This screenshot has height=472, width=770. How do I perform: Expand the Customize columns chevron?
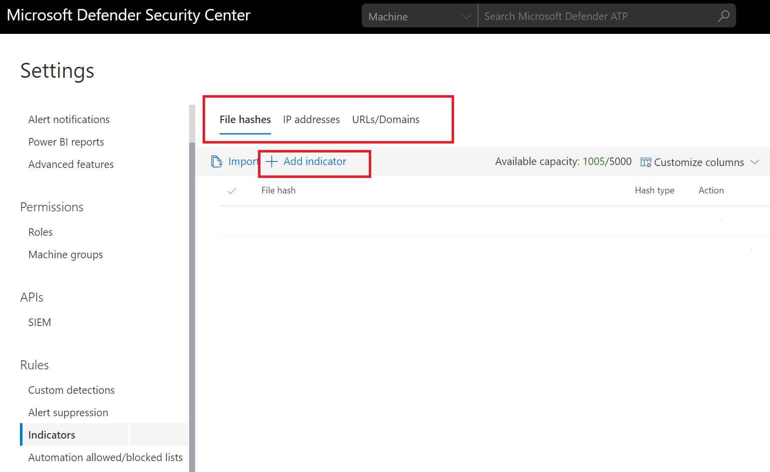coord(755,162)
